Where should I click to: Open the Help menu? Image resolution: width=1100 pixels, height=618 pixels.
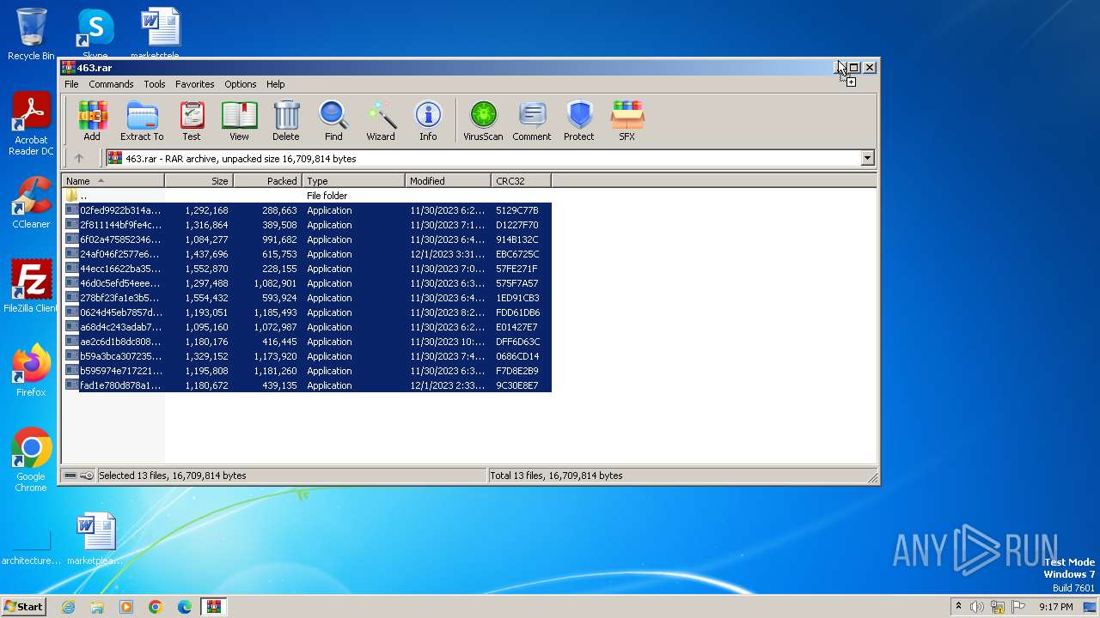pos(275,84)
